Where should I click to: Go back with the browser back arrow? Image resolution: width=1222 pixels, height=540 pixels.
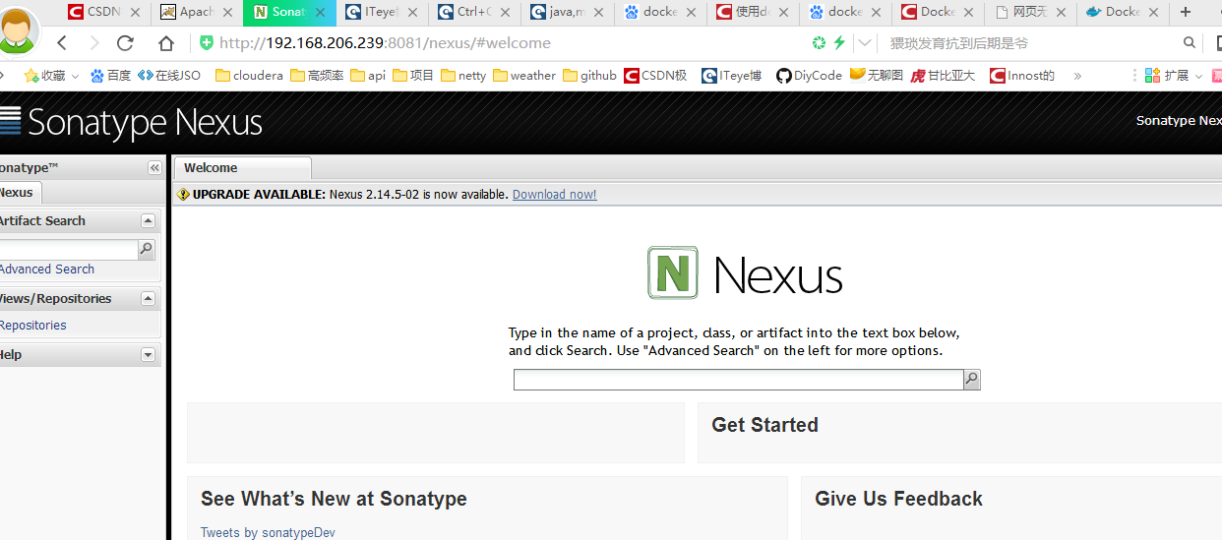(x=62, y=43)
